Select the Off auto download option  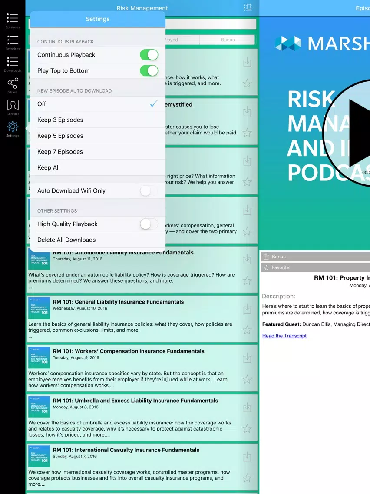click(98, 104)
